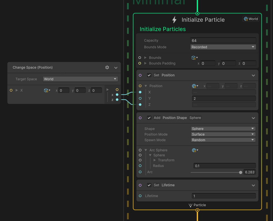
Task: Open the gear settings on Change Space node
Action: point(107,67)
